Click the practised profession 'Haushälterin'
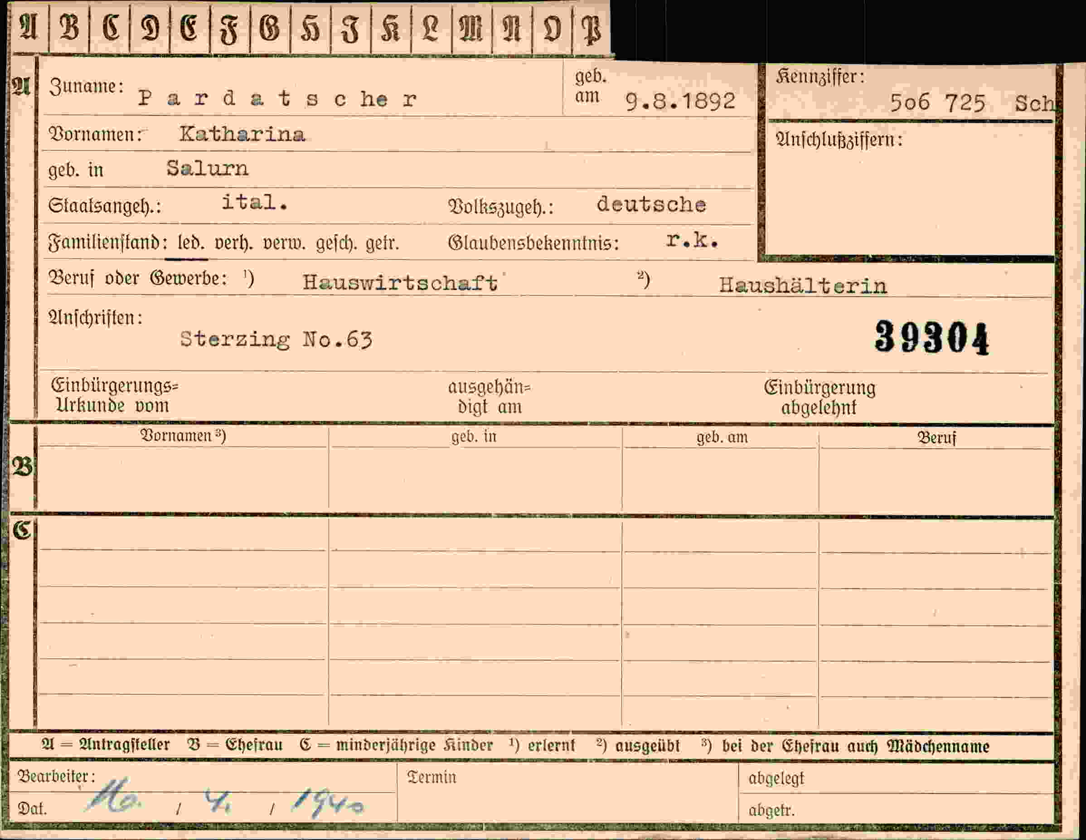The width and height of the screenshot is (1086, 840). pyautogui.click(x=803, y=285)
